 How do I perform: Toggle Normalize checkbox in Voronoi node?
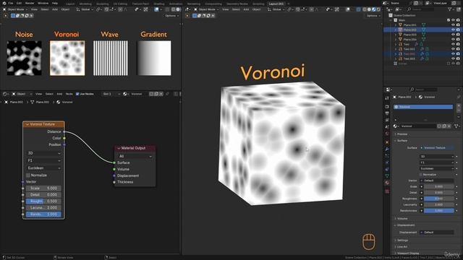(28, 175)
